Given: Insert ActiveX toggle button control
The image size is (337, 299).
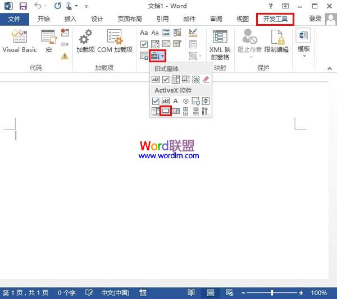Looking at the screenshot, I should tap(196, 111).
